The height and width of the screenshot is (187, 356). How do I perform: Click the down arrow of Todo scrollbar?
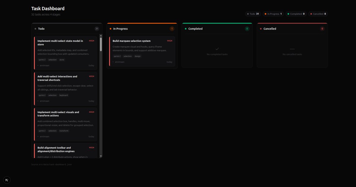(101, 156)
